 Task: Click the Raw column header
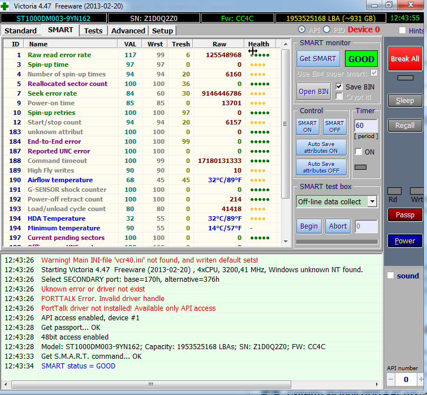pos(219,44)
